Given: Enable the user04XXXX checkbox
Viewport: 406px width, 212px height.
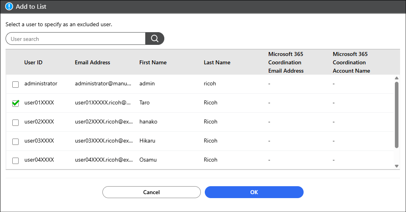Looking at the screenshot, I should [x=15, y=160].
